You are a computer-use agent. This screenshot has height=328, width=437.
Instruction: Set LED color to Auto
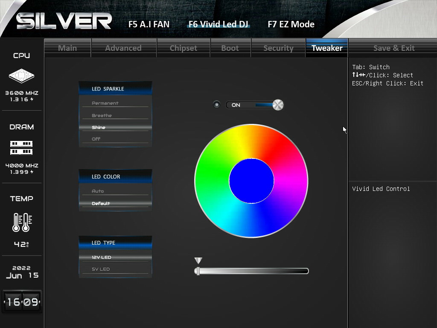98,191
